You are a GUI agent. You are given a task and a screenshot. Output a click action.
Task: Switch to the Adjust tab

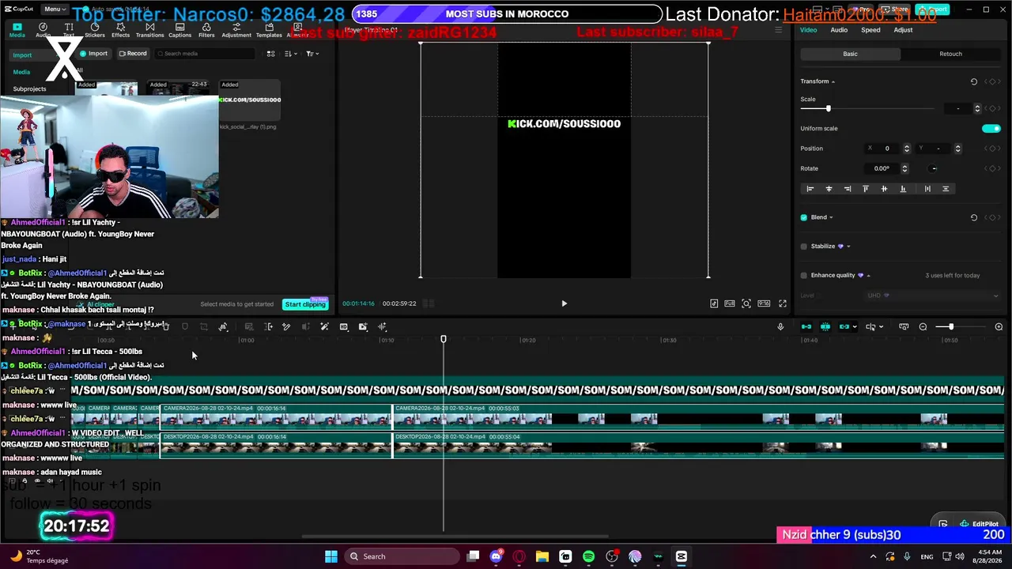pos(903,30)
